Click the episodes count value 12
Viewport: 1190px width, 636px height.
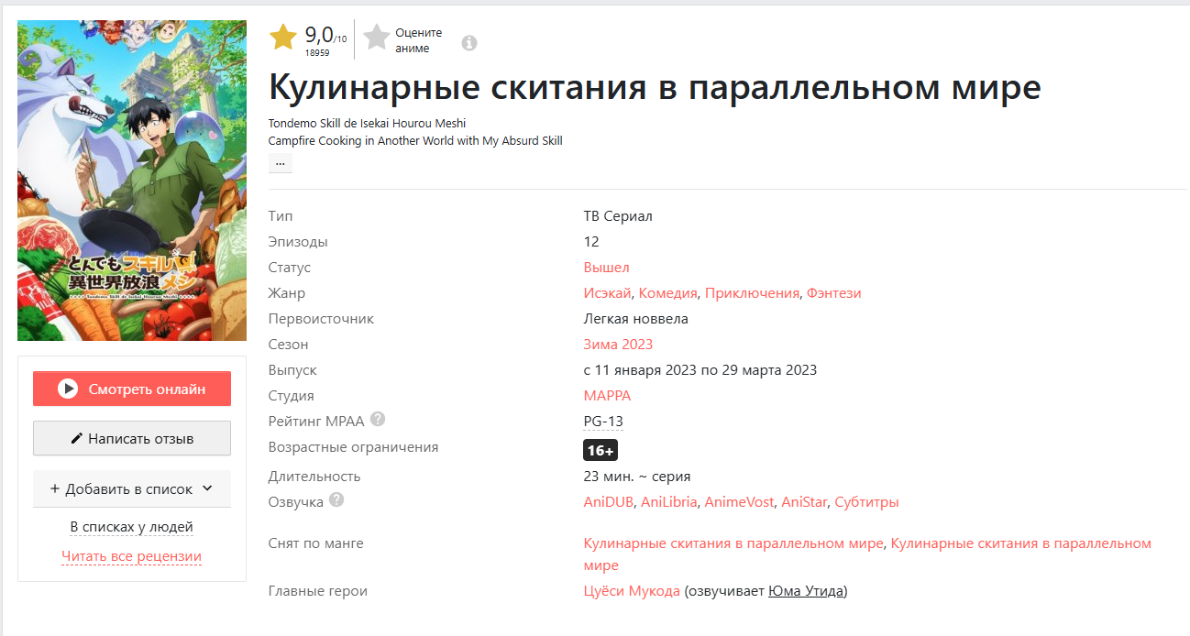(x=591, y=242)
